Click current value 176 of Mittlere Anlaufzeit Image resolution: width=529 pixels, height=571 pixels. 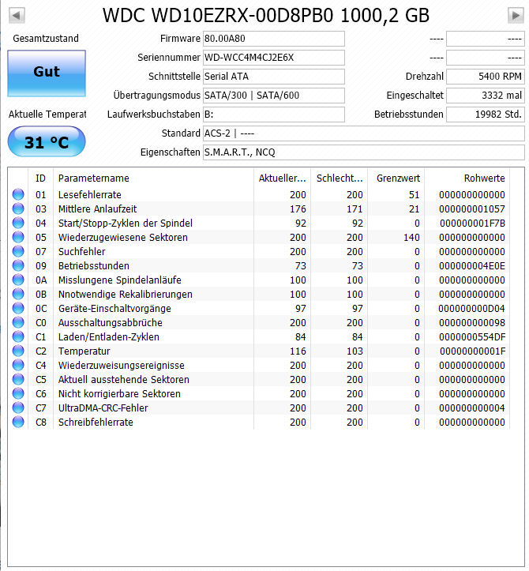298,209
